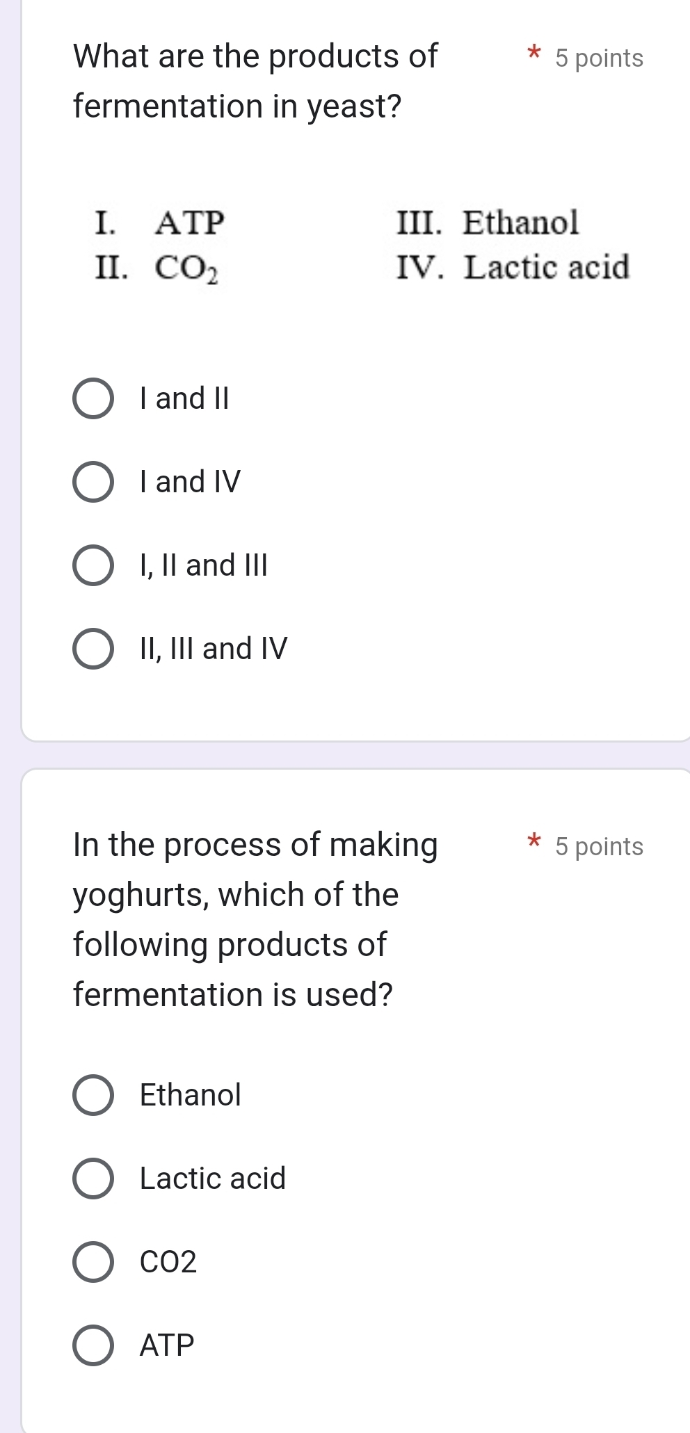This screenshot has height=1433, width=690.
Task: Choose Lactic acid as the answer
Action: coord(95,1179)
